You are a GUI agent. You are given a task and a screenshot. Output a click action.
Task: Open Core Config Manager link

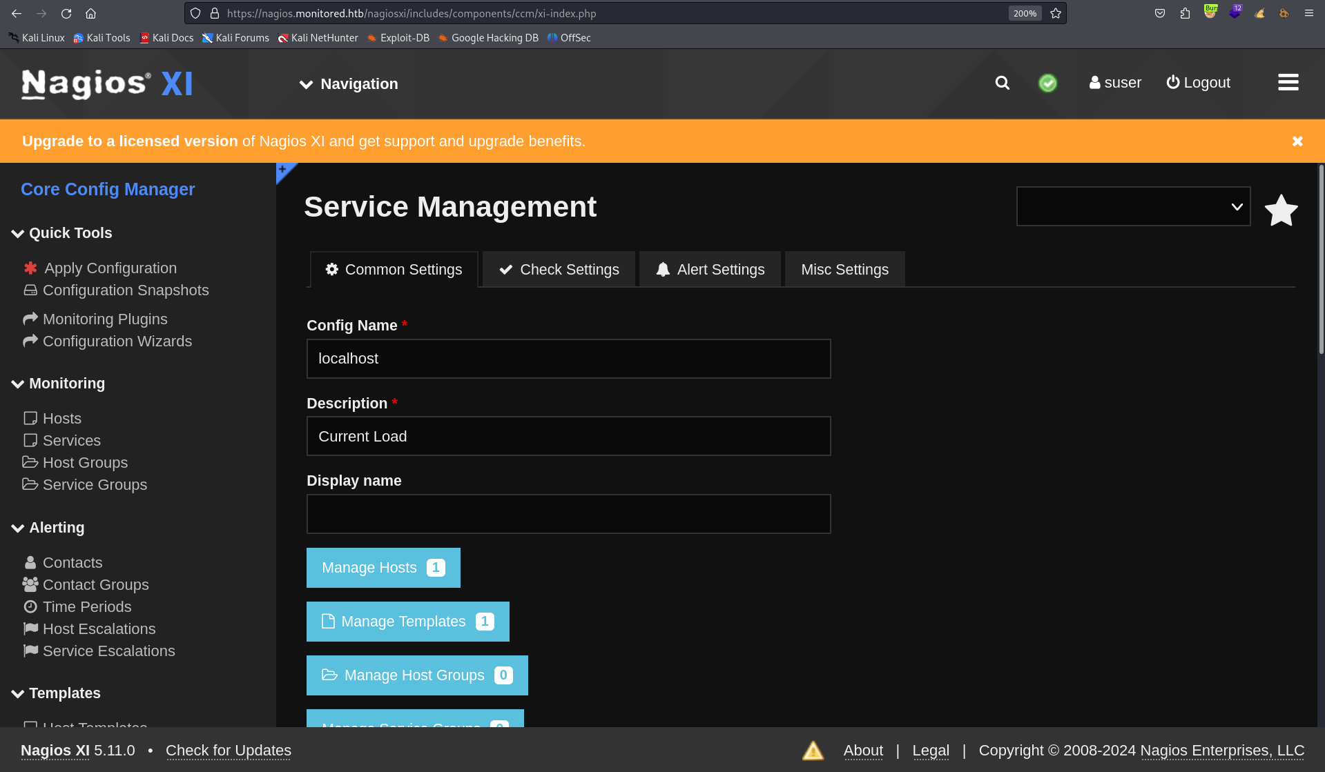tap(108, 189)
